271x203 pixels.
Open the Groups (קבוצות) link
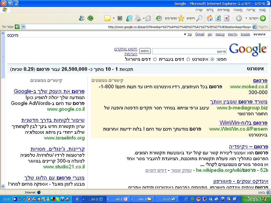(220, 34)
